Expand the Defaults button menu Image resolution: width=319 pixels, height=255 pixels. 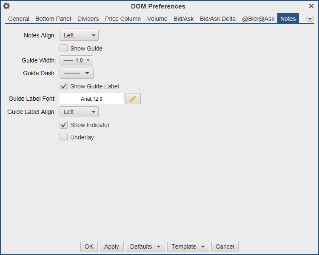pyautogui.click(x=145, y=246)
